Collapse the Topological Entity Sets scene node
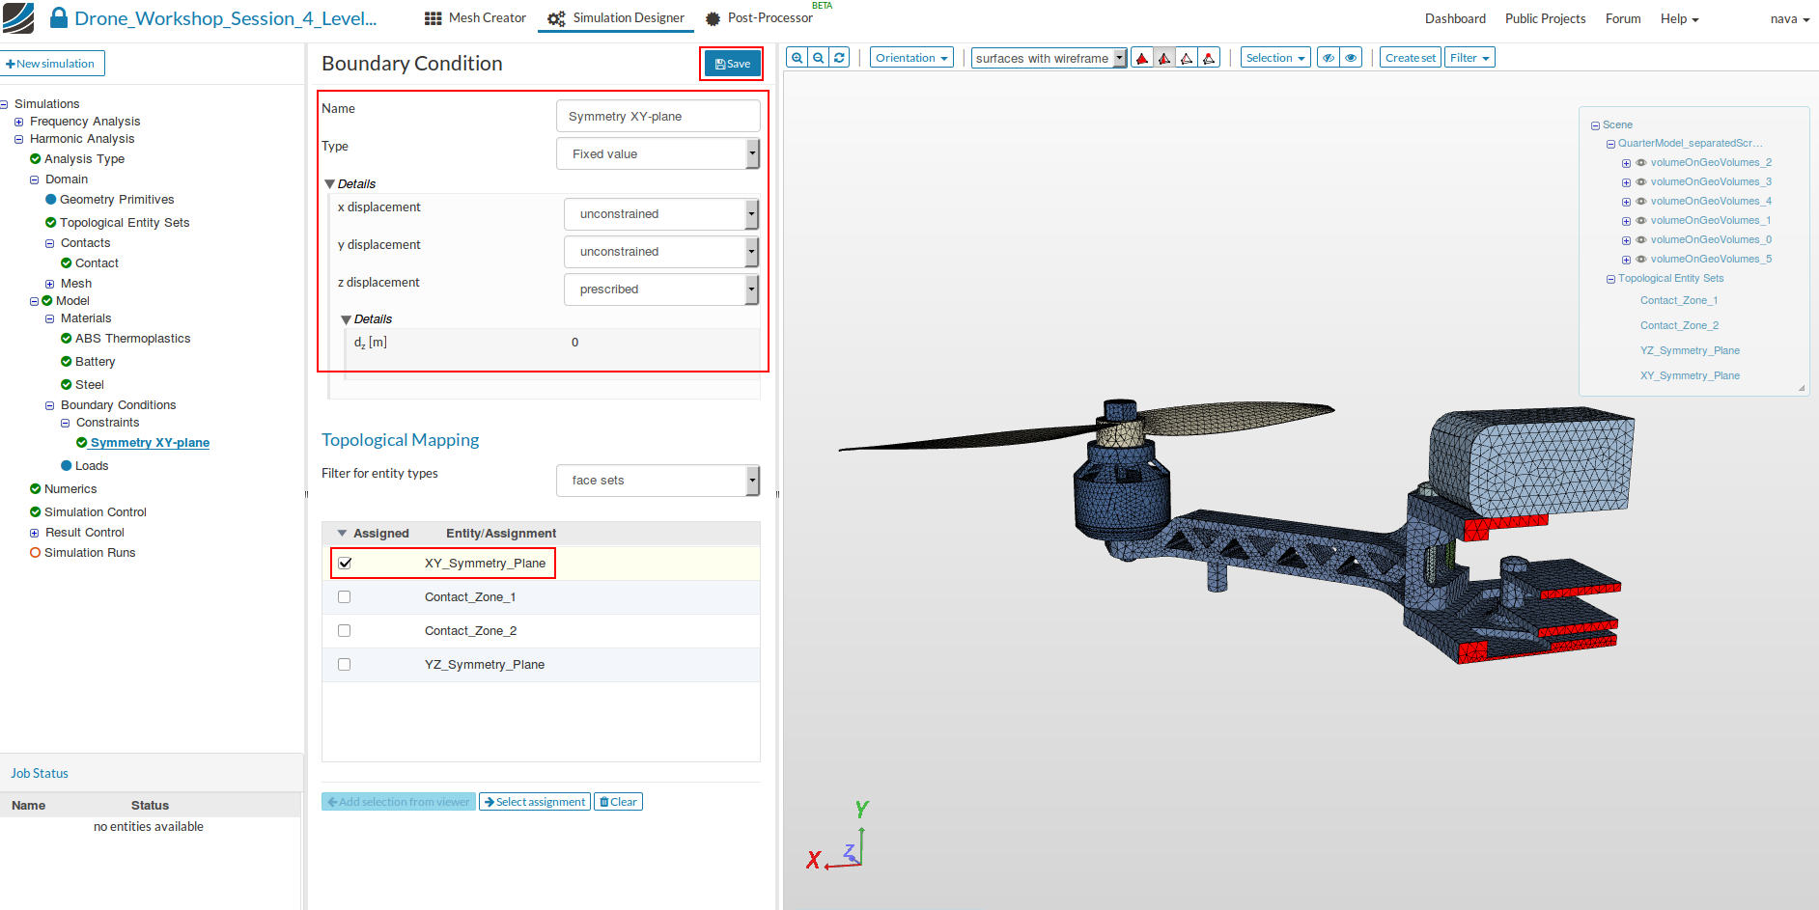 coord(1610,280)
